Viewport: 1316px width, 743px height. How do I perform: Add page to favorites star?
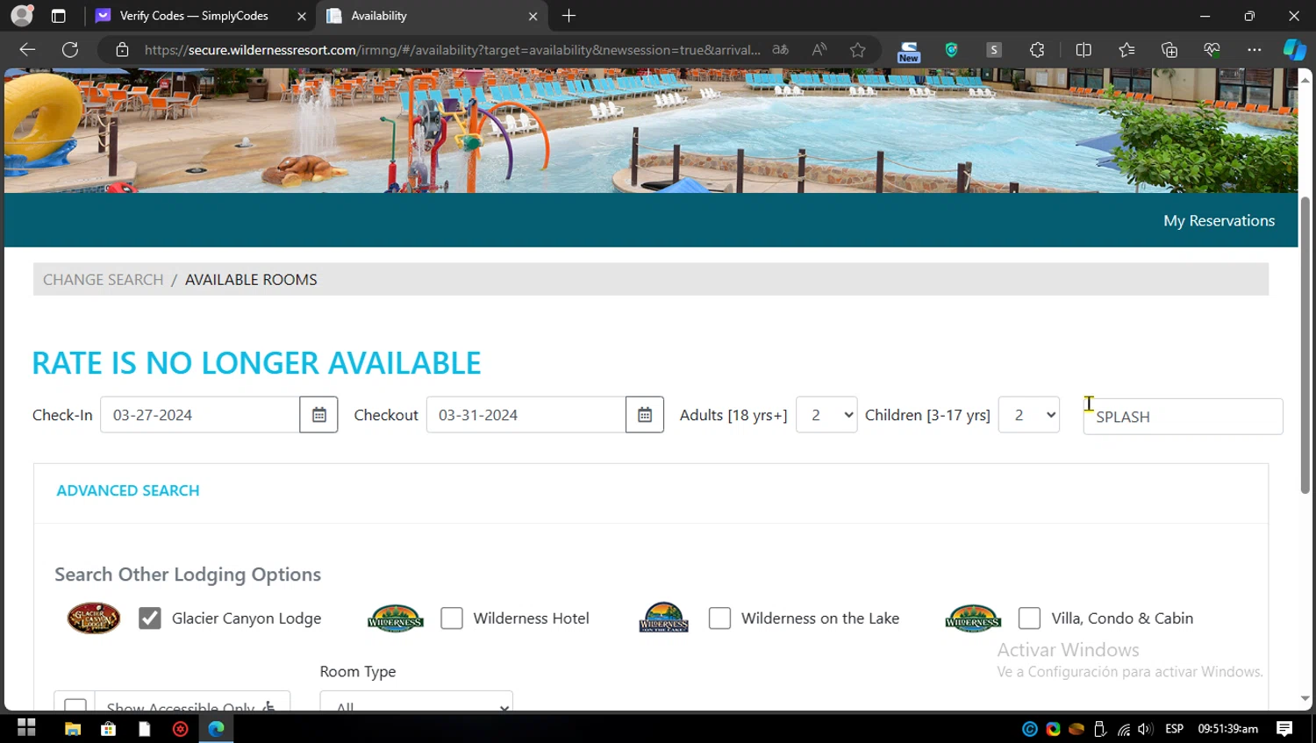coord(858,50)
